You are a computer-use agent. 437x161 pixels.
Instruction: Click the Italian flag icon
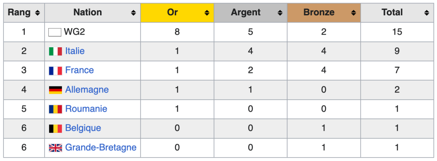point(56,52)
